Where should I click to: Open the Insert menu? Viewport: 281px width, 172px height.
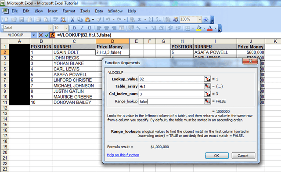(x=53, y=11)
